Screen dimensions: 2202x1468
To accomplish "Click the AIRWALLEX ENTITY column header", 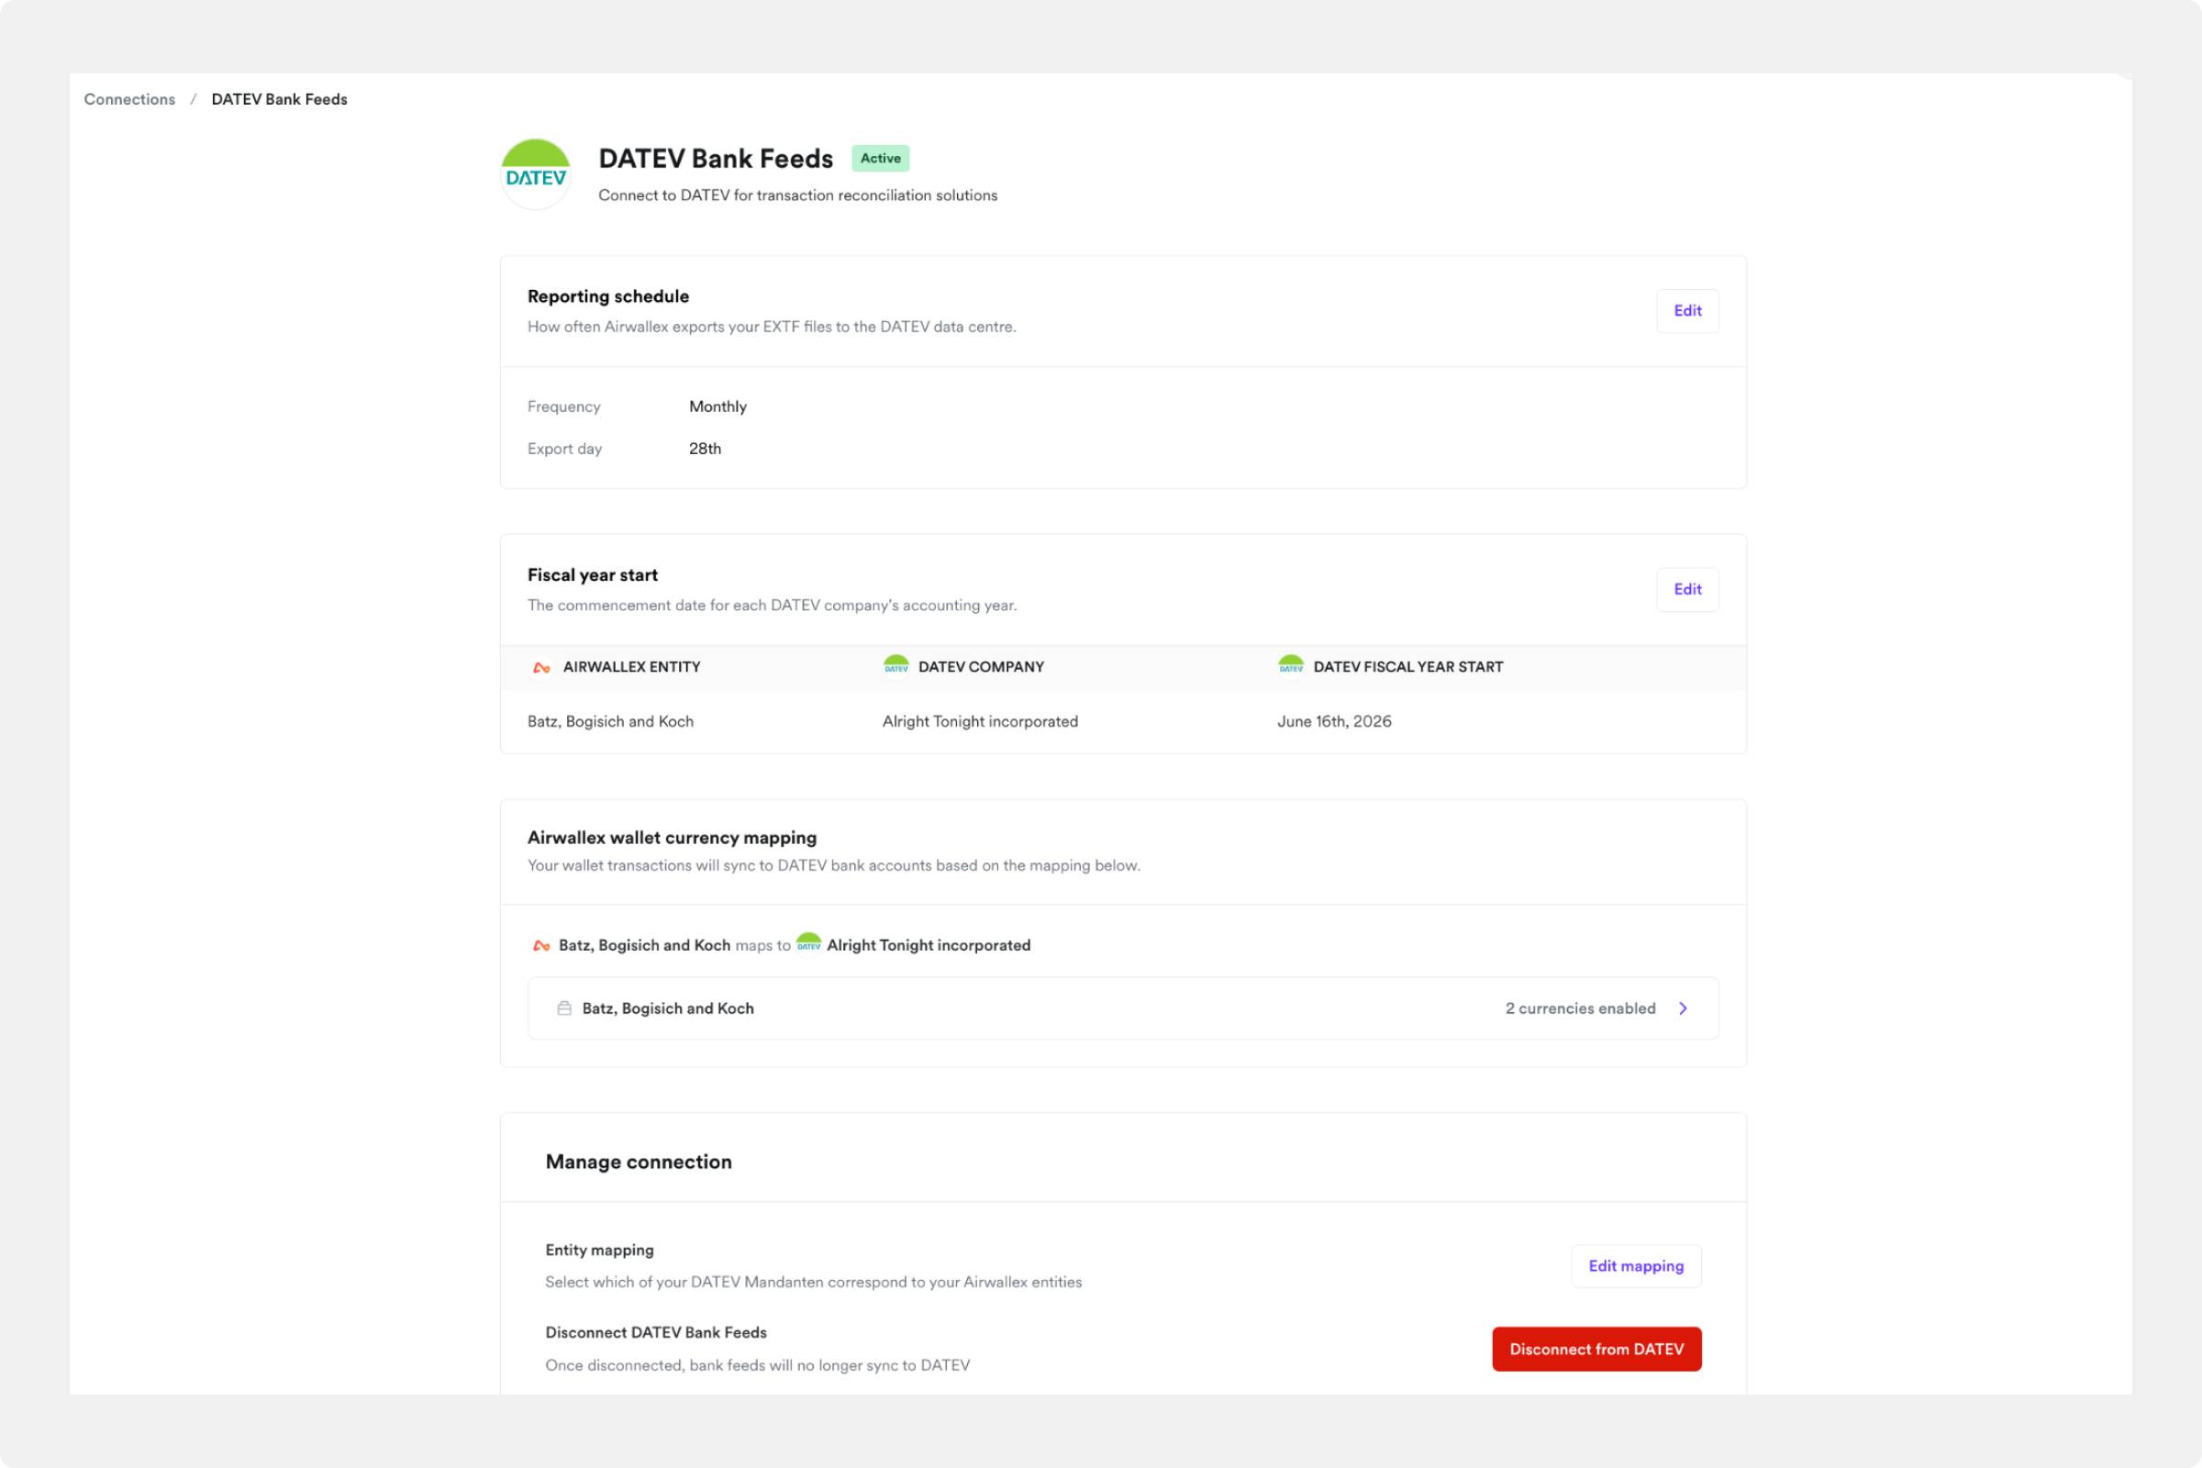I will [632, 667].
